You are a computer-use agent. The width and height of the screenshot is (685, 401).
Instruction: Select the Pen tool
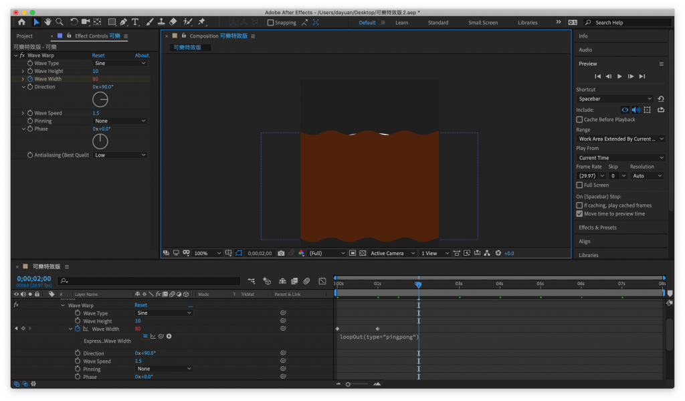124,22
